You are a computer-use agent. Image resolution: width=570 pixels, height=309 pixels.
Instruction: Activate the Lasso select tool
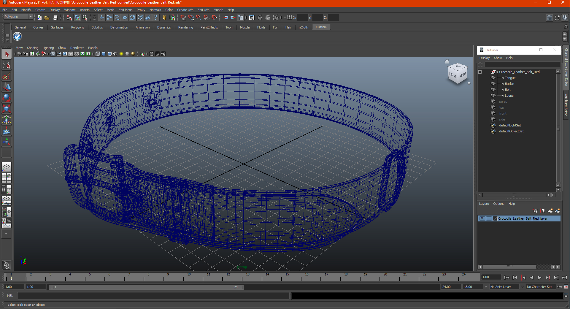7,65
